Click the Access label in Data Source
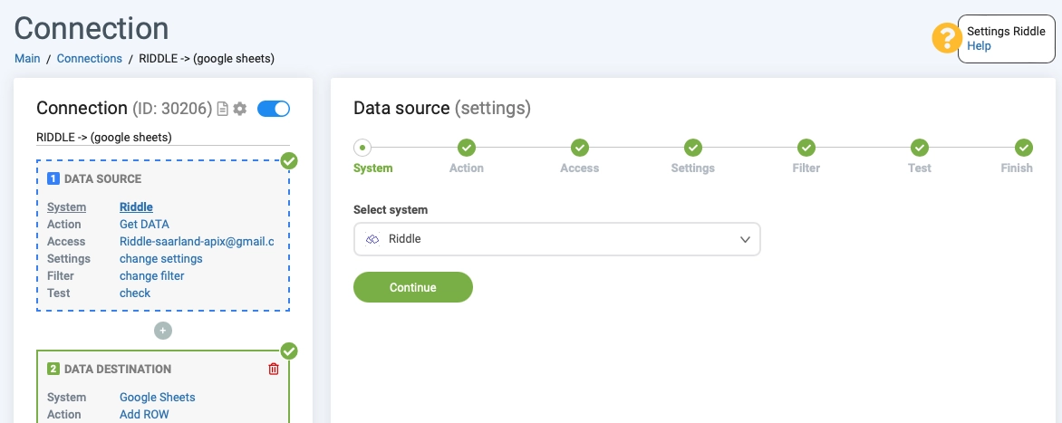This screenshot has width=1062, height=423. pos(66,242)
